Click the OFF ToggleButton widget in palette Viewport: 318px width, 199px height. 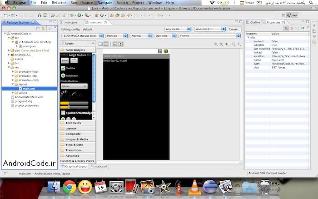click(74, 60)
